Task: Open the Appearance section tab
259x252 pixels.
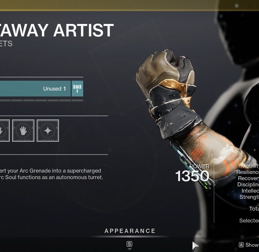Action: (x=130, y=231)
